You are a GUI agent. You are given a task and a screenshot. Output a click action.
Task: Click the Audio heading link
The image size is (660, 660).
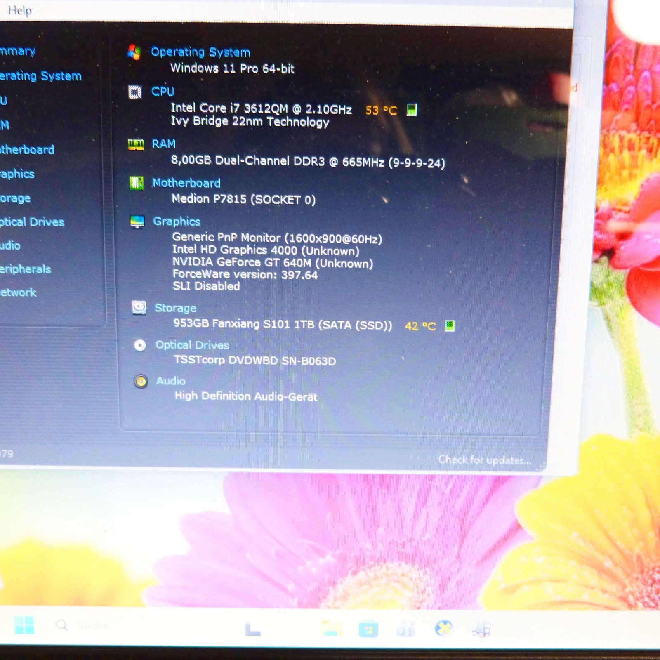171,381
